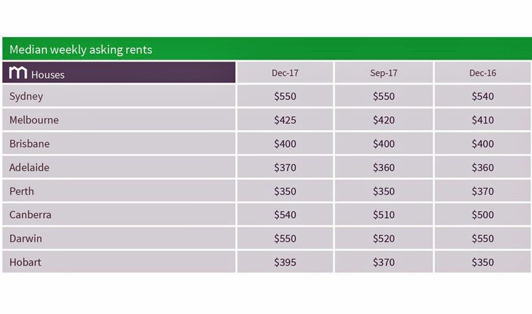Click the Canberra row label

coord(30,215)
